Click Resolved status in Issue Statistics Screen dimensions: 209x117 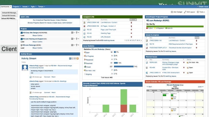pyautogui.click(x=89, y=63)
